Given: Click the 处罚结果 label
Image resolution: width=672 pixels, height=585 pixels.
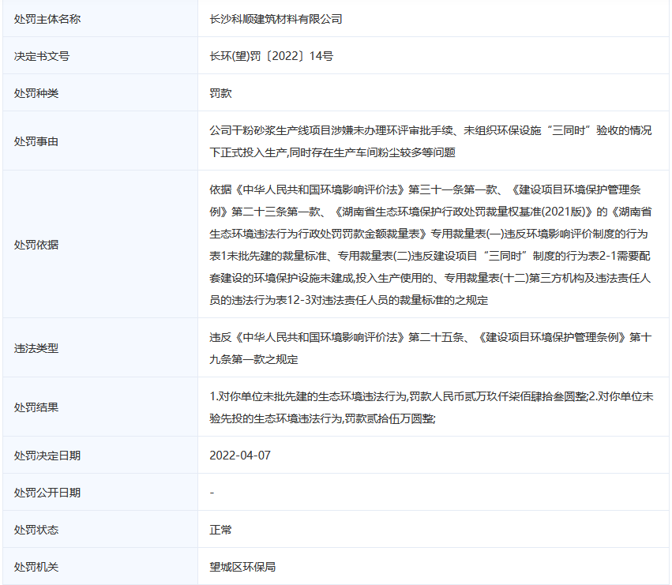Looking at the screenshot, I should point(36,407).
